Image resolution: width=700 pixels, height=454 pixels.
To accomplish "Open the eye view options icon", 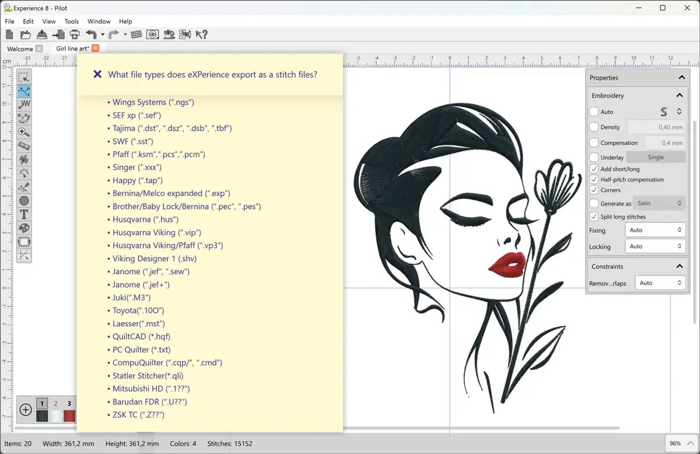I will point(153,35).
